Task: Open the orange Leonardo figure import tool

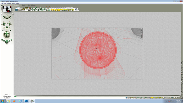Action: click(x=48, y=8)
